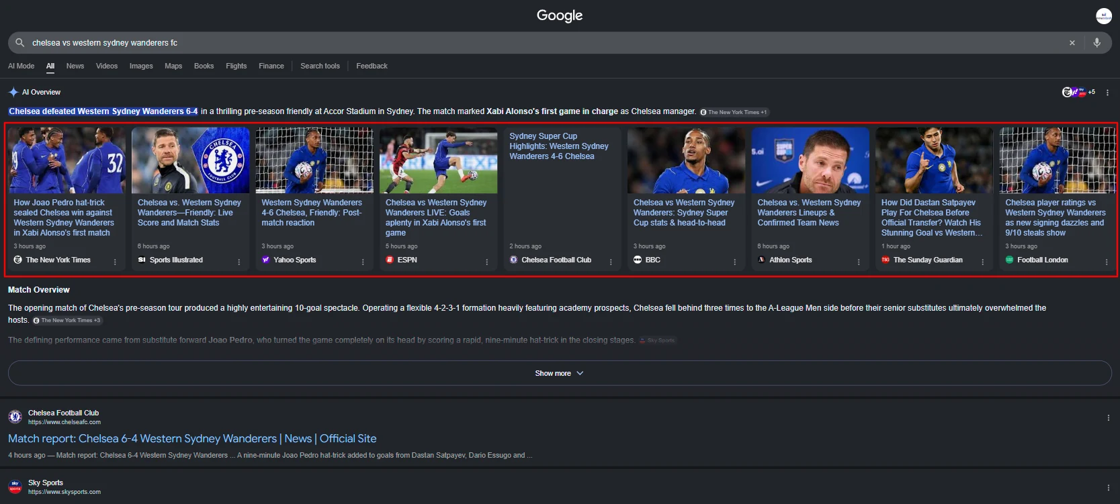This screenshot has height=504, width=1120.
Task: Open options on New York Times card
Action: pyautogui.click(x=115, y=262)
